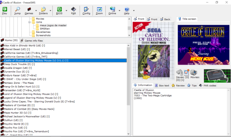Image resolution: width=231 pixels, height=137 pixels.
Task: Open the first Front cover tab
Action: (139, 19)
